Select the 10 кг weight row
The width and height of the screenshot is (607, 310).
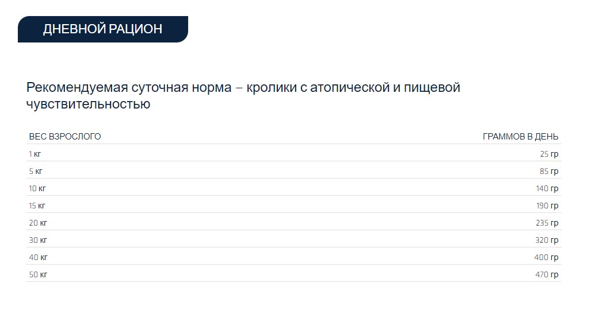[x=294, y=187]
